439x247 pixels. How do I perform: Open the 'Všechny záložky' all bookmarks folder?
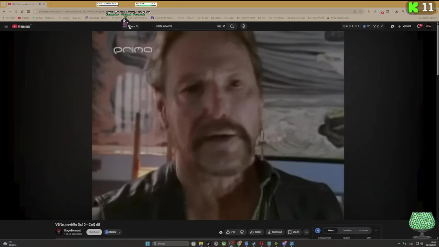coord(427,18)
